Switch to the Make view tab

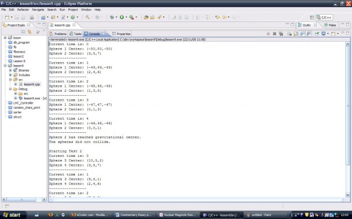coord(330,25)
